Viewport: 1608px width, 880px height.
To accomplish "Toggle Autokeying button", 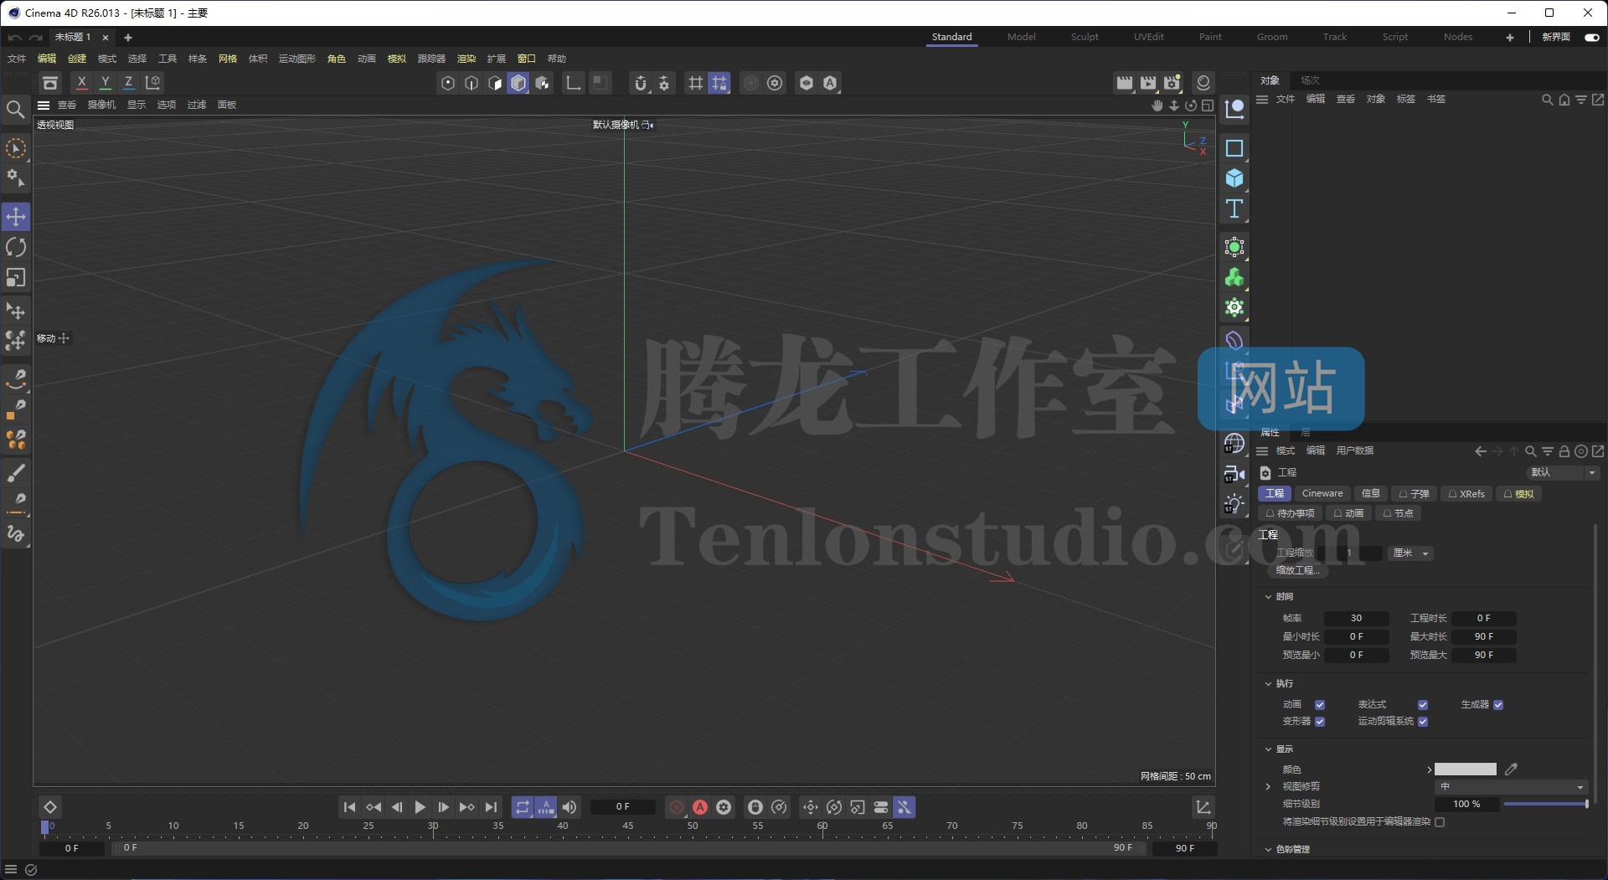I will pyautogui.click(x=700, y=807).
